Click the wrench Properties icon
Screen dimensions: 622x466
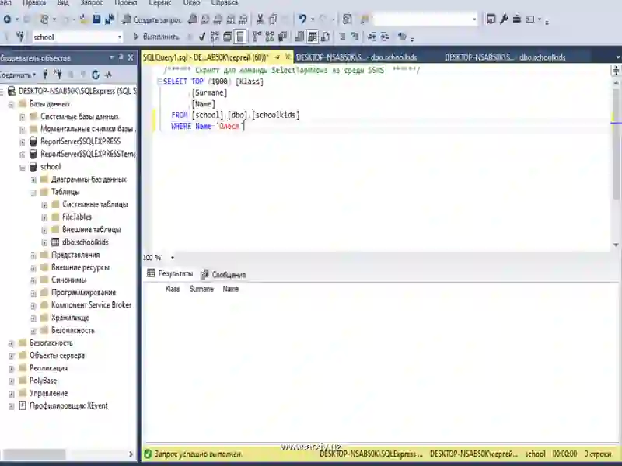pos(504,19)
